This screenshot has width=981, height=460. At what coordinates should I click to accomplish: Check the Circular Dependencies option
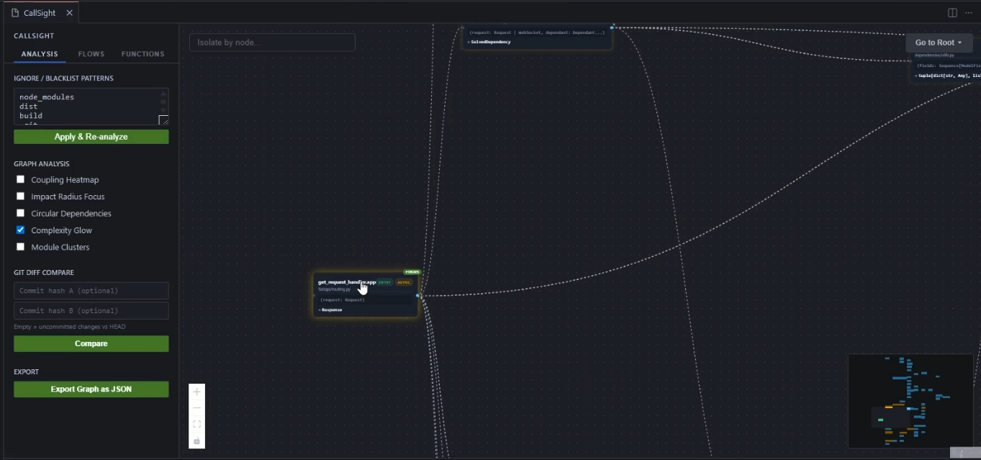[20, 213]
